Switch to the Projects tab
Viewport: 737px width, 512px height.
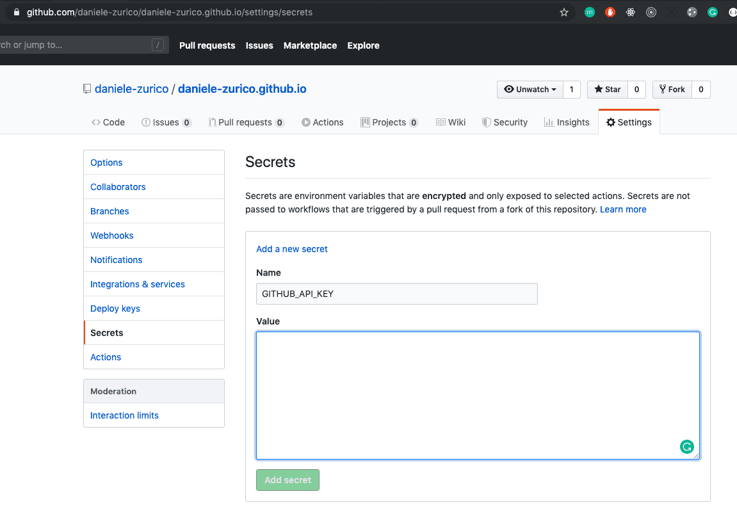(x=389, y=122)
